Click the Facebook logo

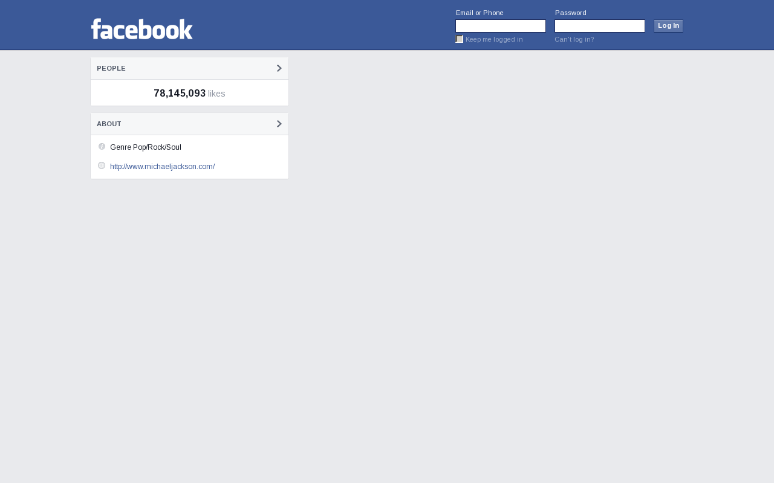click(142, 29)
